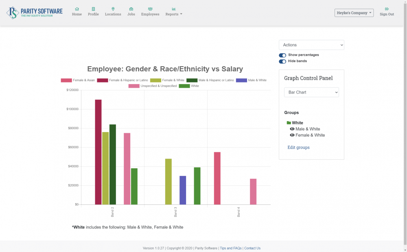Screen dimensions: 407x252
Task: Toggle Female & White legend swatch
Action: [155, 80]
